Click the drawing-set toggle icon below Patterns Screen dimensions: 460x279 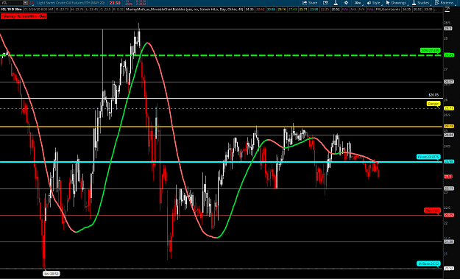coord(447,10)
